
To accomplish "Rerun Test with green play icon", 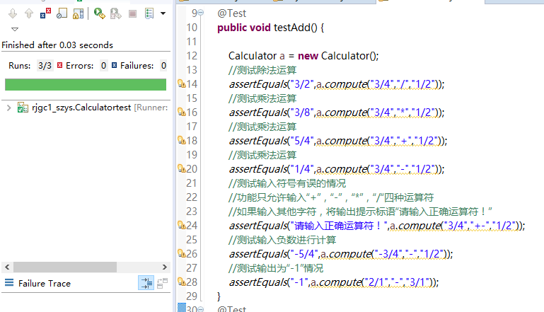I will tap(100, 14).
